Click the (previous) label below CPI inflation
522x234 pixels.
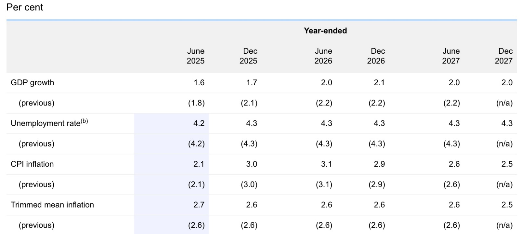(36, 185)
